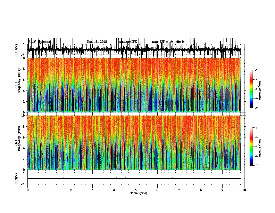Select the Time (min) axis title
Image resolution: width=275 pixels, height=213 pixels.
(139, 193)
